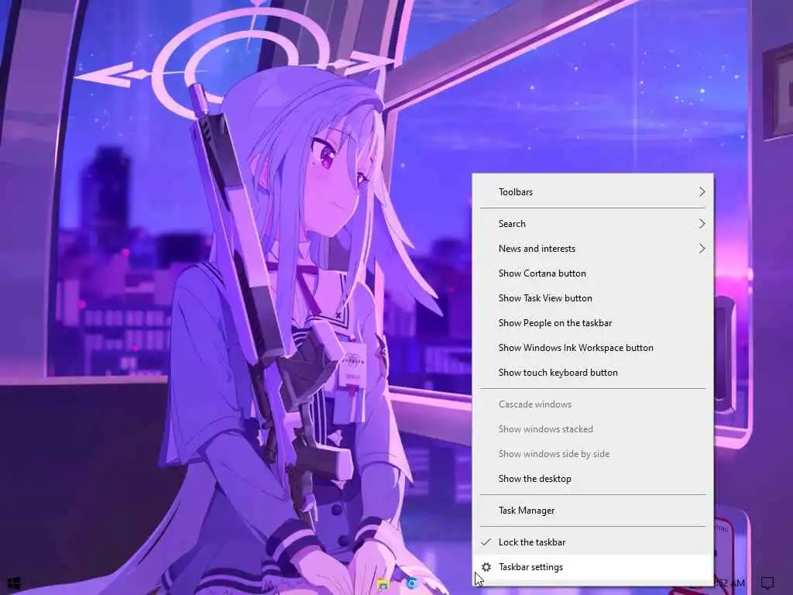Enable Show Cortana button
The image size is (793, 595).
pos(592,273)
